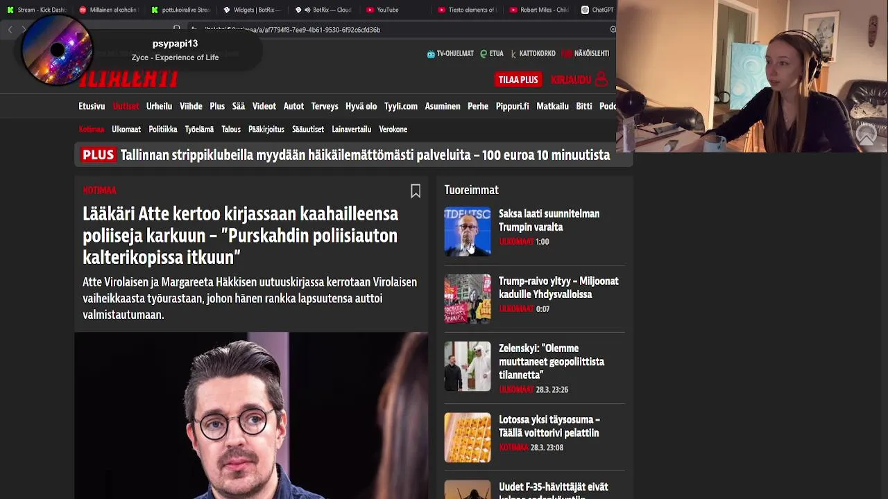Open Plus in main navigation

217,106
